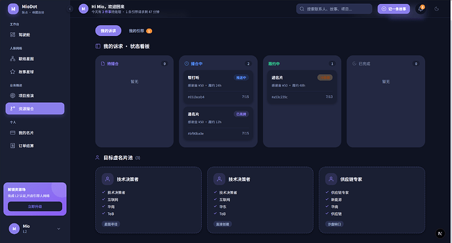Click the 立即升级 upgrade button
Screen dimensions: 452x243
[35, 206]
